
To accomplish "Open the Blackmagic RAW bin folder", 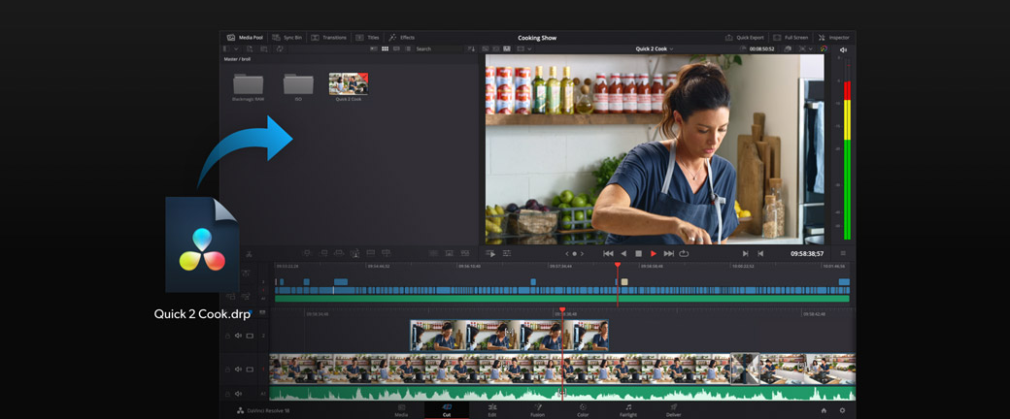I will point(248,85).
